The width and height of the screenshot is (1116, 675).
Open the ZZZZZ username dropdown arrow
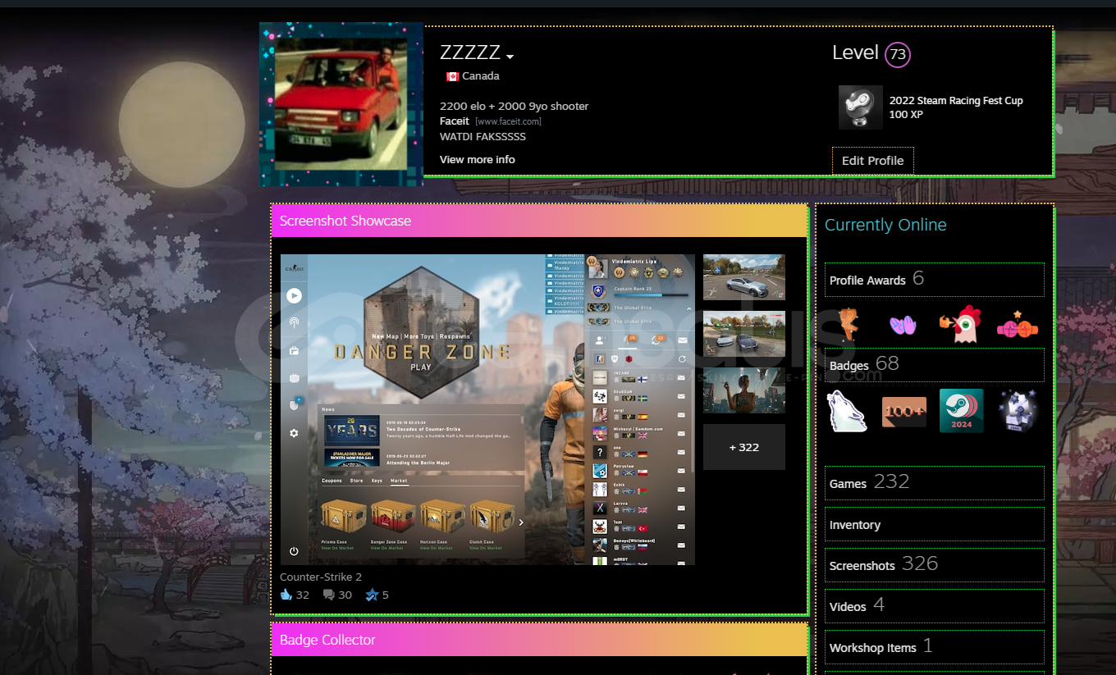[x=510, y=57]
